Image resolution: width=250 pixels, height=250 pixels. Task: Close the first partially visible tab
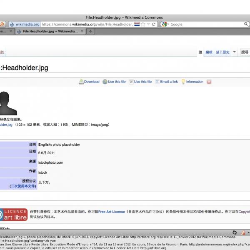pos(11,31)
